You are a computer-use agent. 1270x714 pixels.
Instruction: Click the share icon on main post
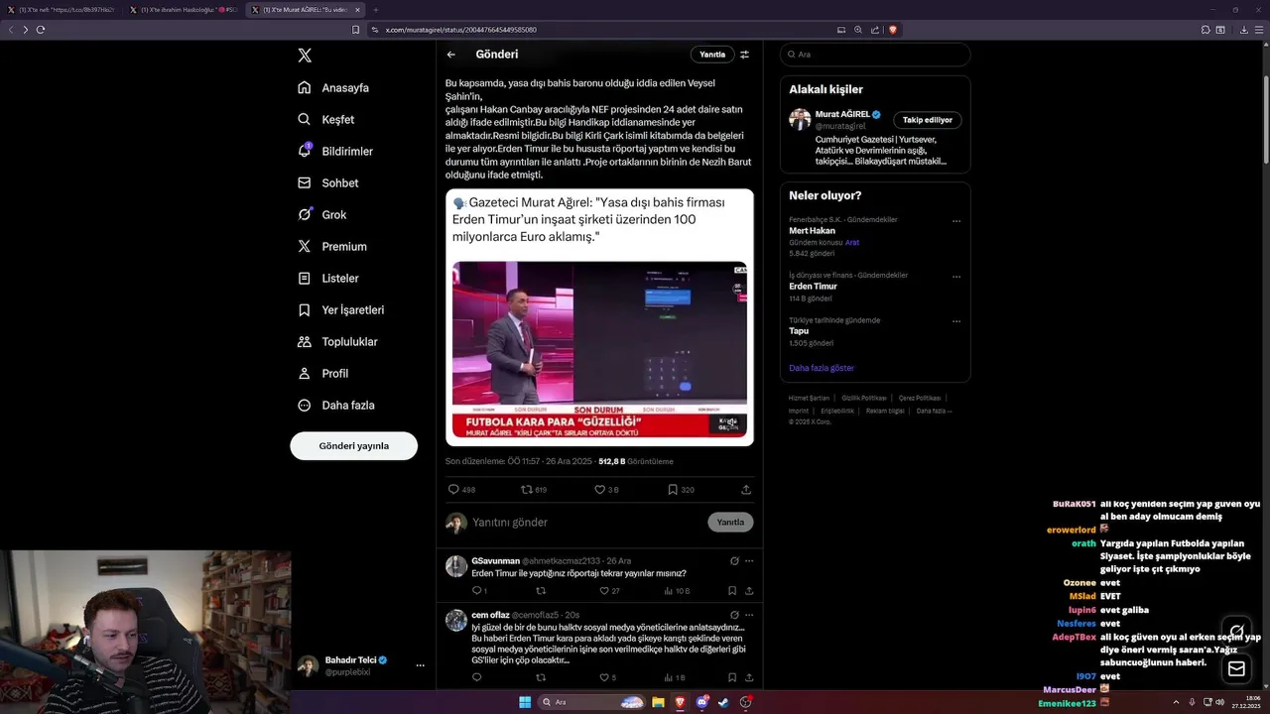tap(746, 489)
